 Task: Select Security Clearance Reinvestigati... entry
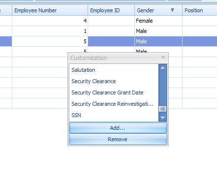(x=114, y=104)
